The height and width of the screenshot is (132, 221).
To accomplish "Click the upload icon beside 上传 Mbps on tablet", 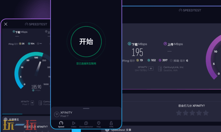I will coord(165,44).
